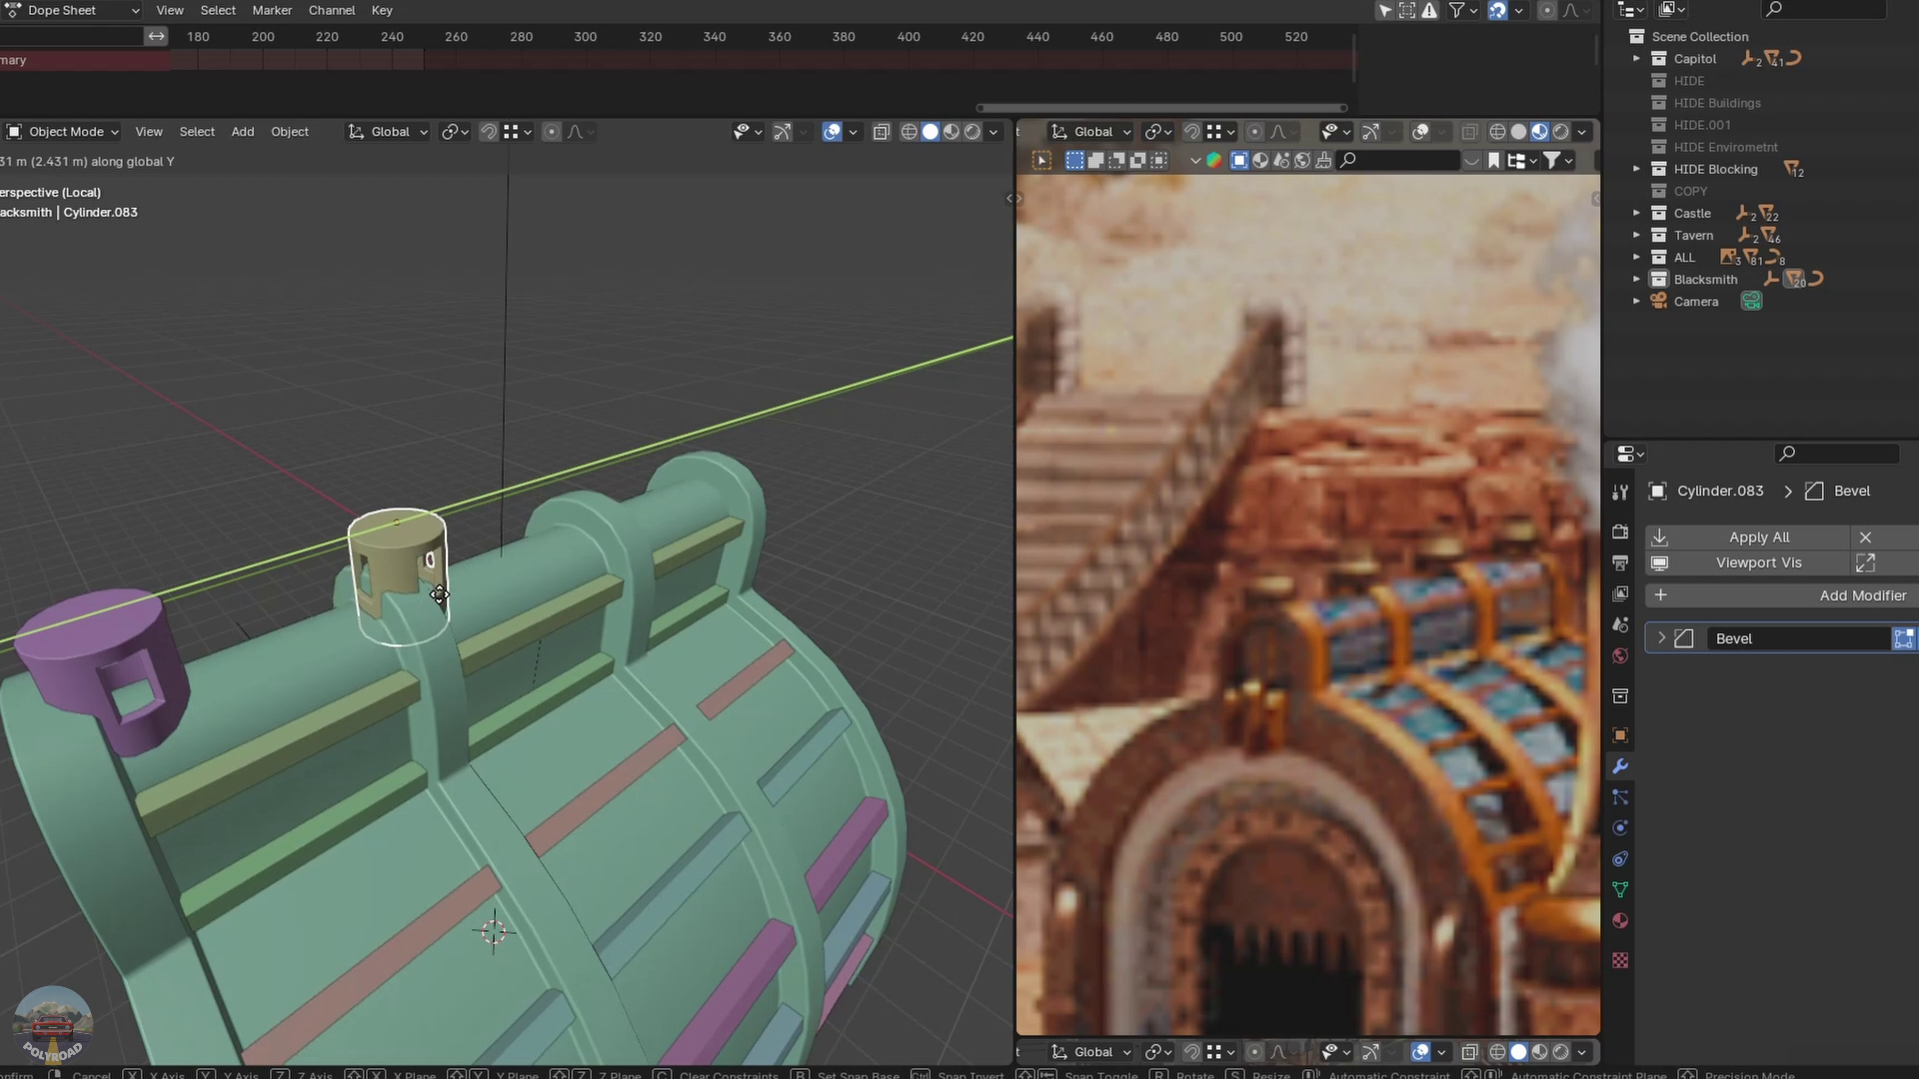Enable box select mode in right viewport
This screenshot has width=1919, height=1079.
point(1074,160)
